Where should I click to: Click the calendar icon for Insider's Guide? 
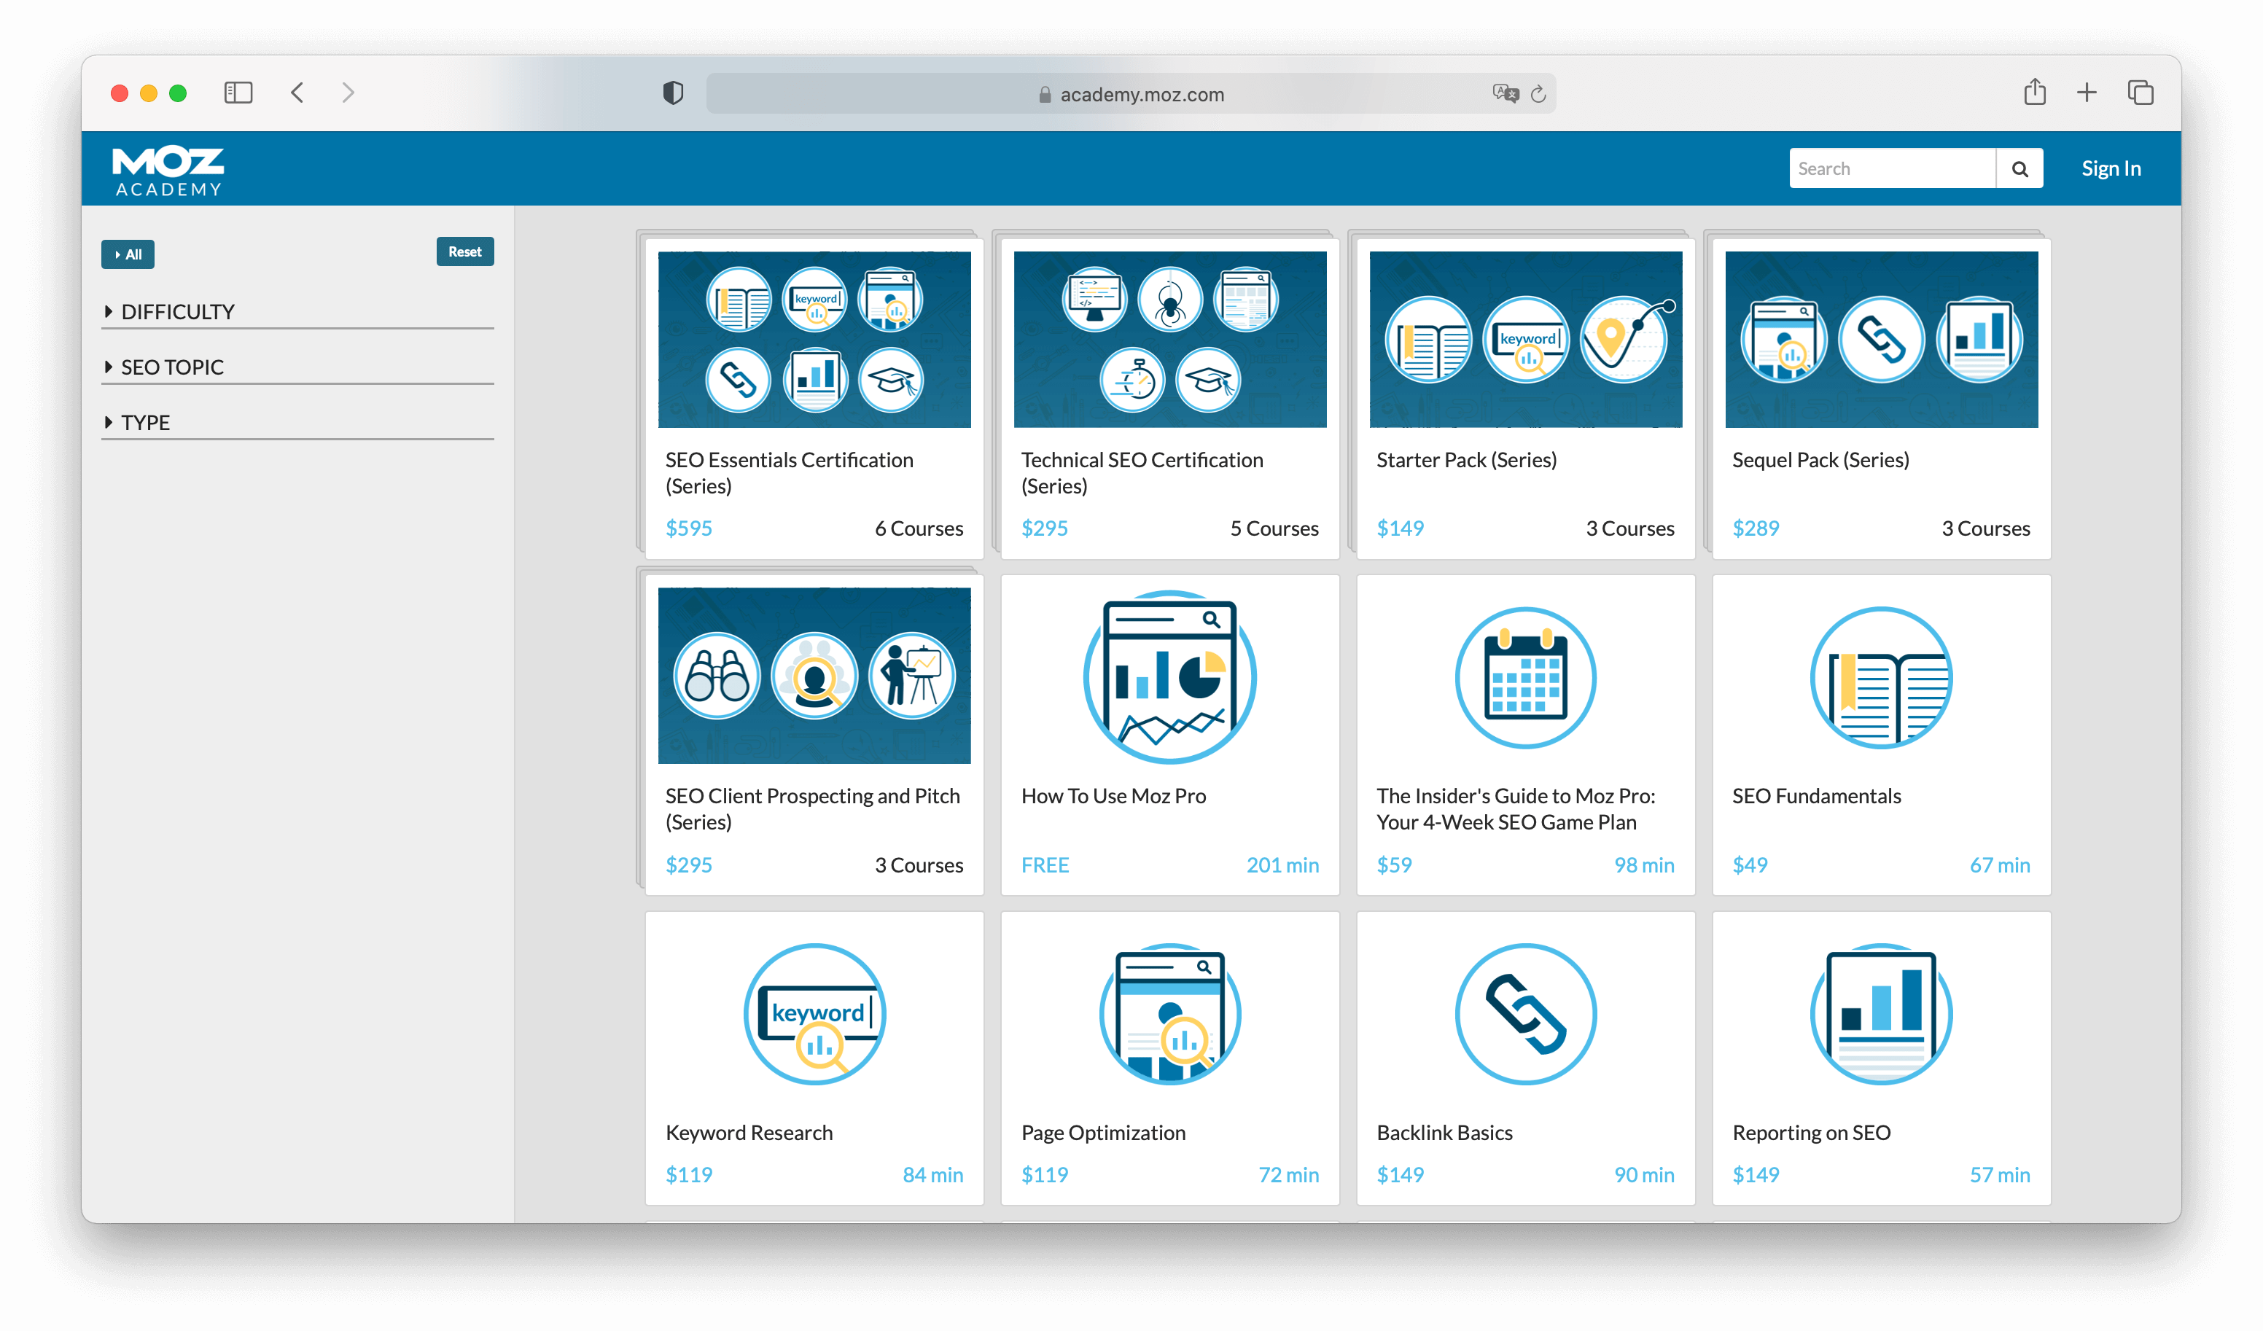click(1525, 677)
